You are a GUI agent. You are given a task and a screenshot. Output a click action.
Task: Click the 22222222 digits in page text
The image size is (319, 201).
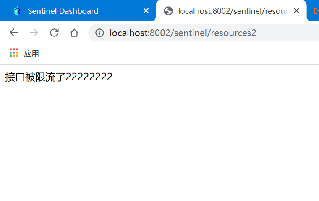click(89, 77)
